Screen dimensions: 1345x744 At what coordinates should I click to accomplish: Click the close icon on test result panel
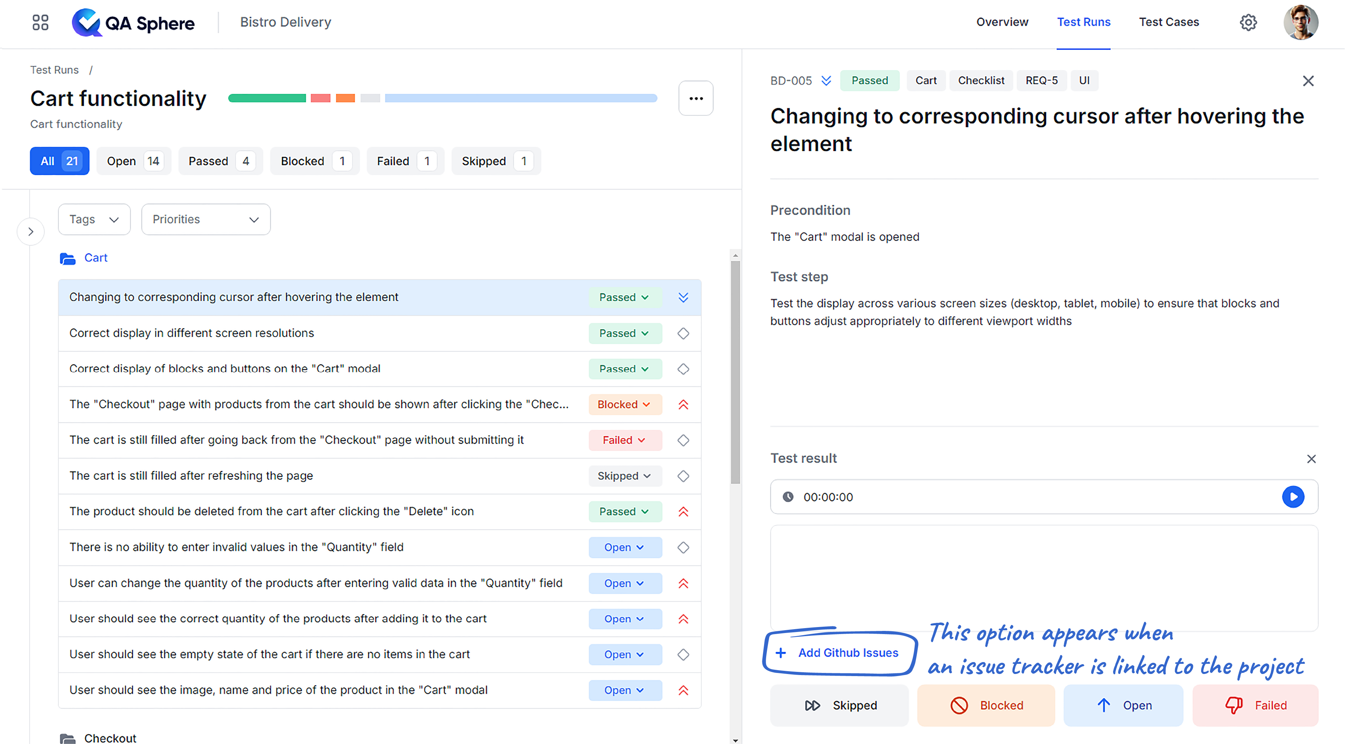coord(1311,457)
